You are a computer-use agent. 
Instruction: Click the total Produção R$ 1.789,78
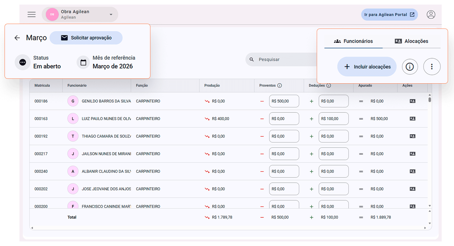point(222,217)
